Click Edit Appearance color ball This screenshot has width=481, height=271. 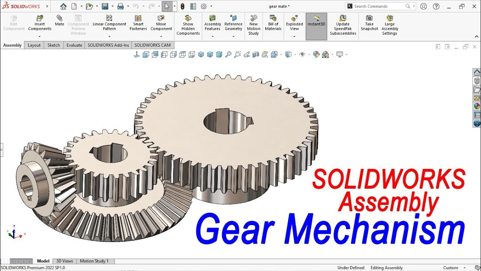(x=316, y=55)
